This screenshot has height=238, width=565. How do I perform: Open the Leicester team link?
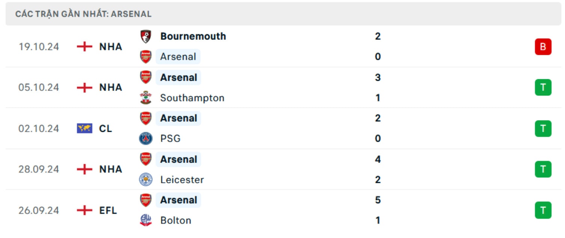pyautogui.click(x=182, y=179)
